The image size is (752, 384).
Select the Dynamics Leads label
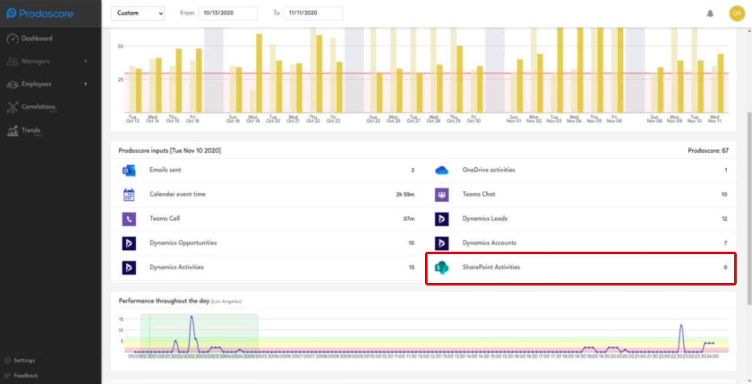point(485,218)
